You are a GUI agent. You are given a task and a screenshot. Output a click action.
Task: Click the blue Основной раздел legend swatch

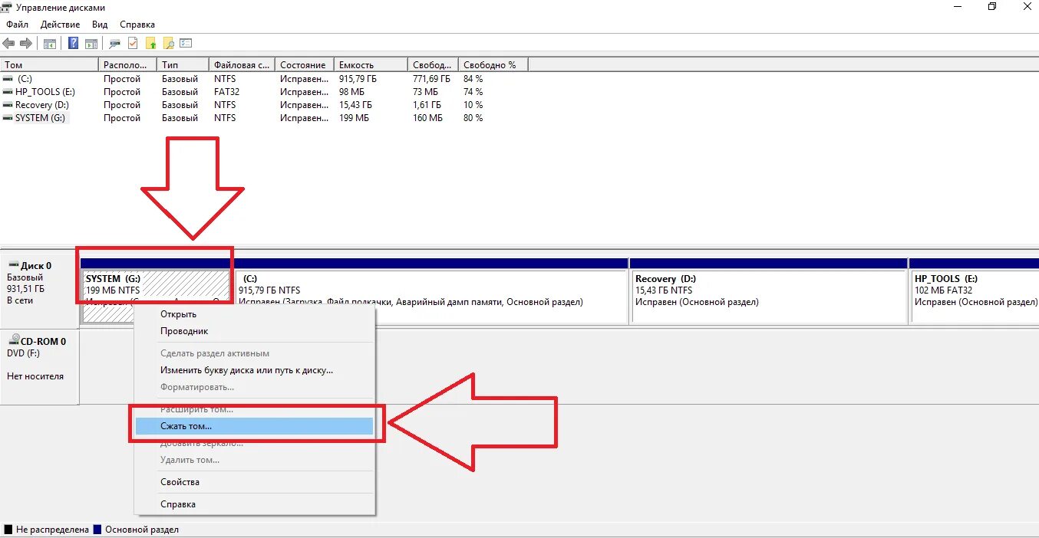point(97,530)
